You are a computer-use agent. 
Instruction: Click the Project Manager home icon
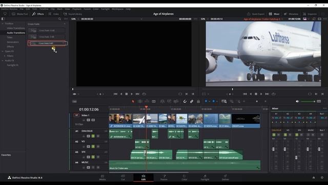pyautogui.click(x=314, y=178)
